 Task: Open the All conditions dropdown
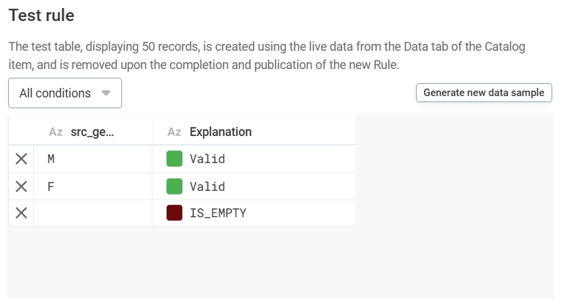(65, 93)
